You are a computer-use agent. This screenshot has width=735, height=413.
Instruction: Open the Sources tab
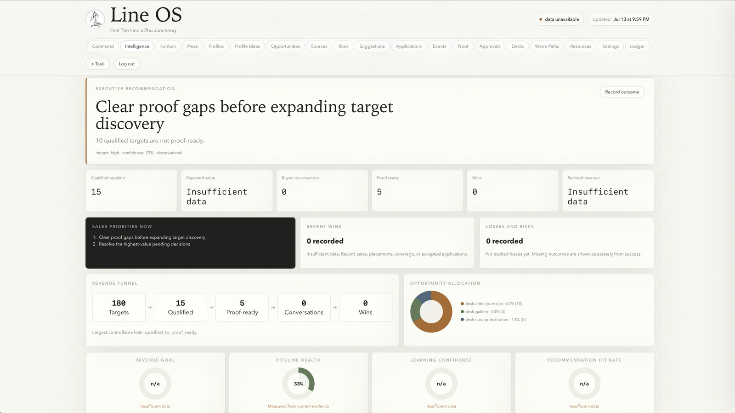coord(319,46)
